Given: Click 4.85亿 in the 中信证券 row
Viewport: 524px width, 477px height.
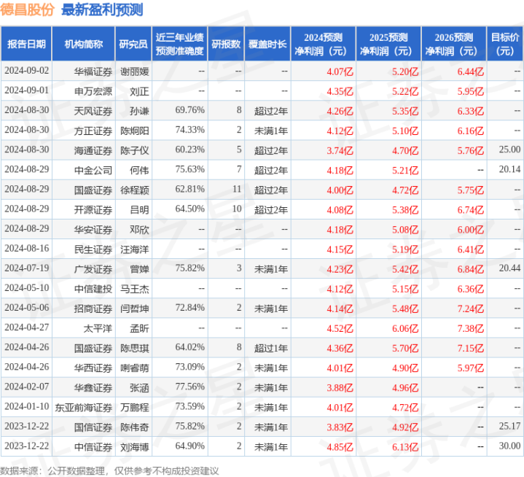Looking at the screenshot, I should point(340,447).
